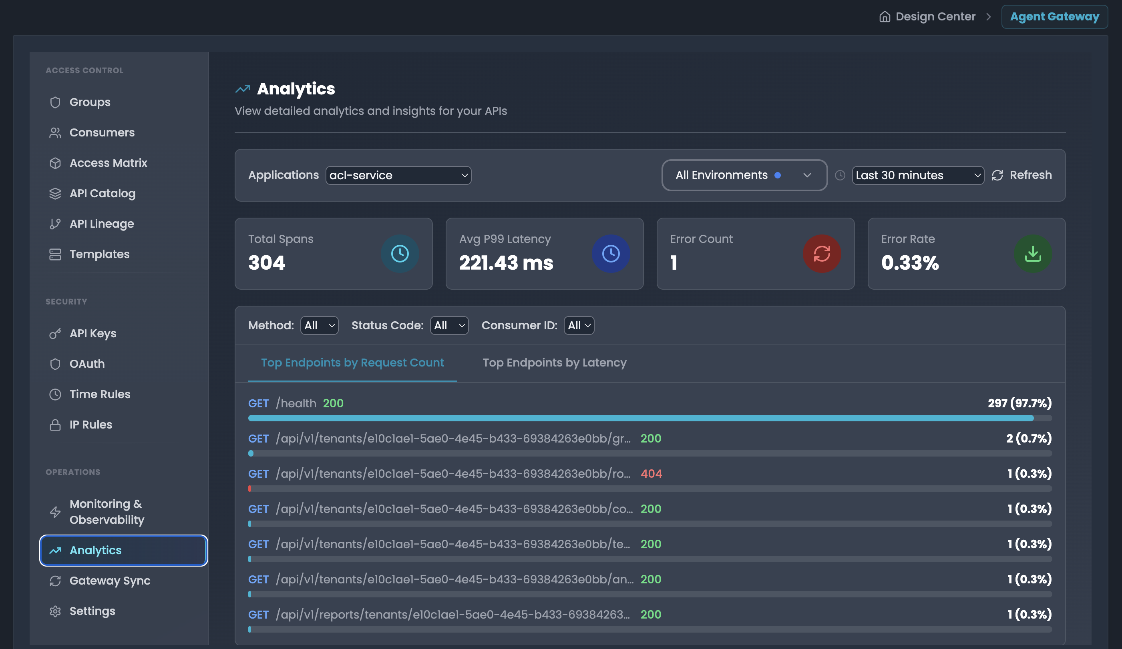Screen dimensions: 1122x649
Task: Click the Agent Gateway breadcrumb button
Action: click(1054, 17)
